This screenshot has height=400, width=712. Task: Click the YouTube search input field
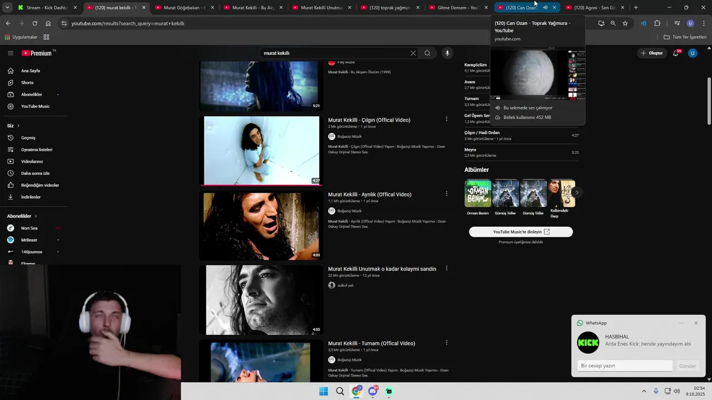[x=334, y=53]
